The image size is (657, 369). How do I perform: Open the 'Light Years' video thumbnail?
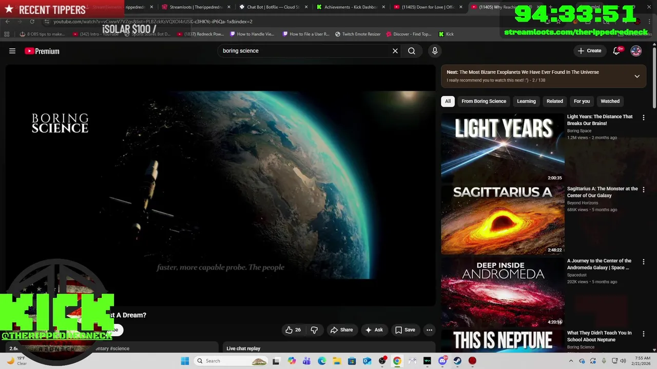[503, 148]
